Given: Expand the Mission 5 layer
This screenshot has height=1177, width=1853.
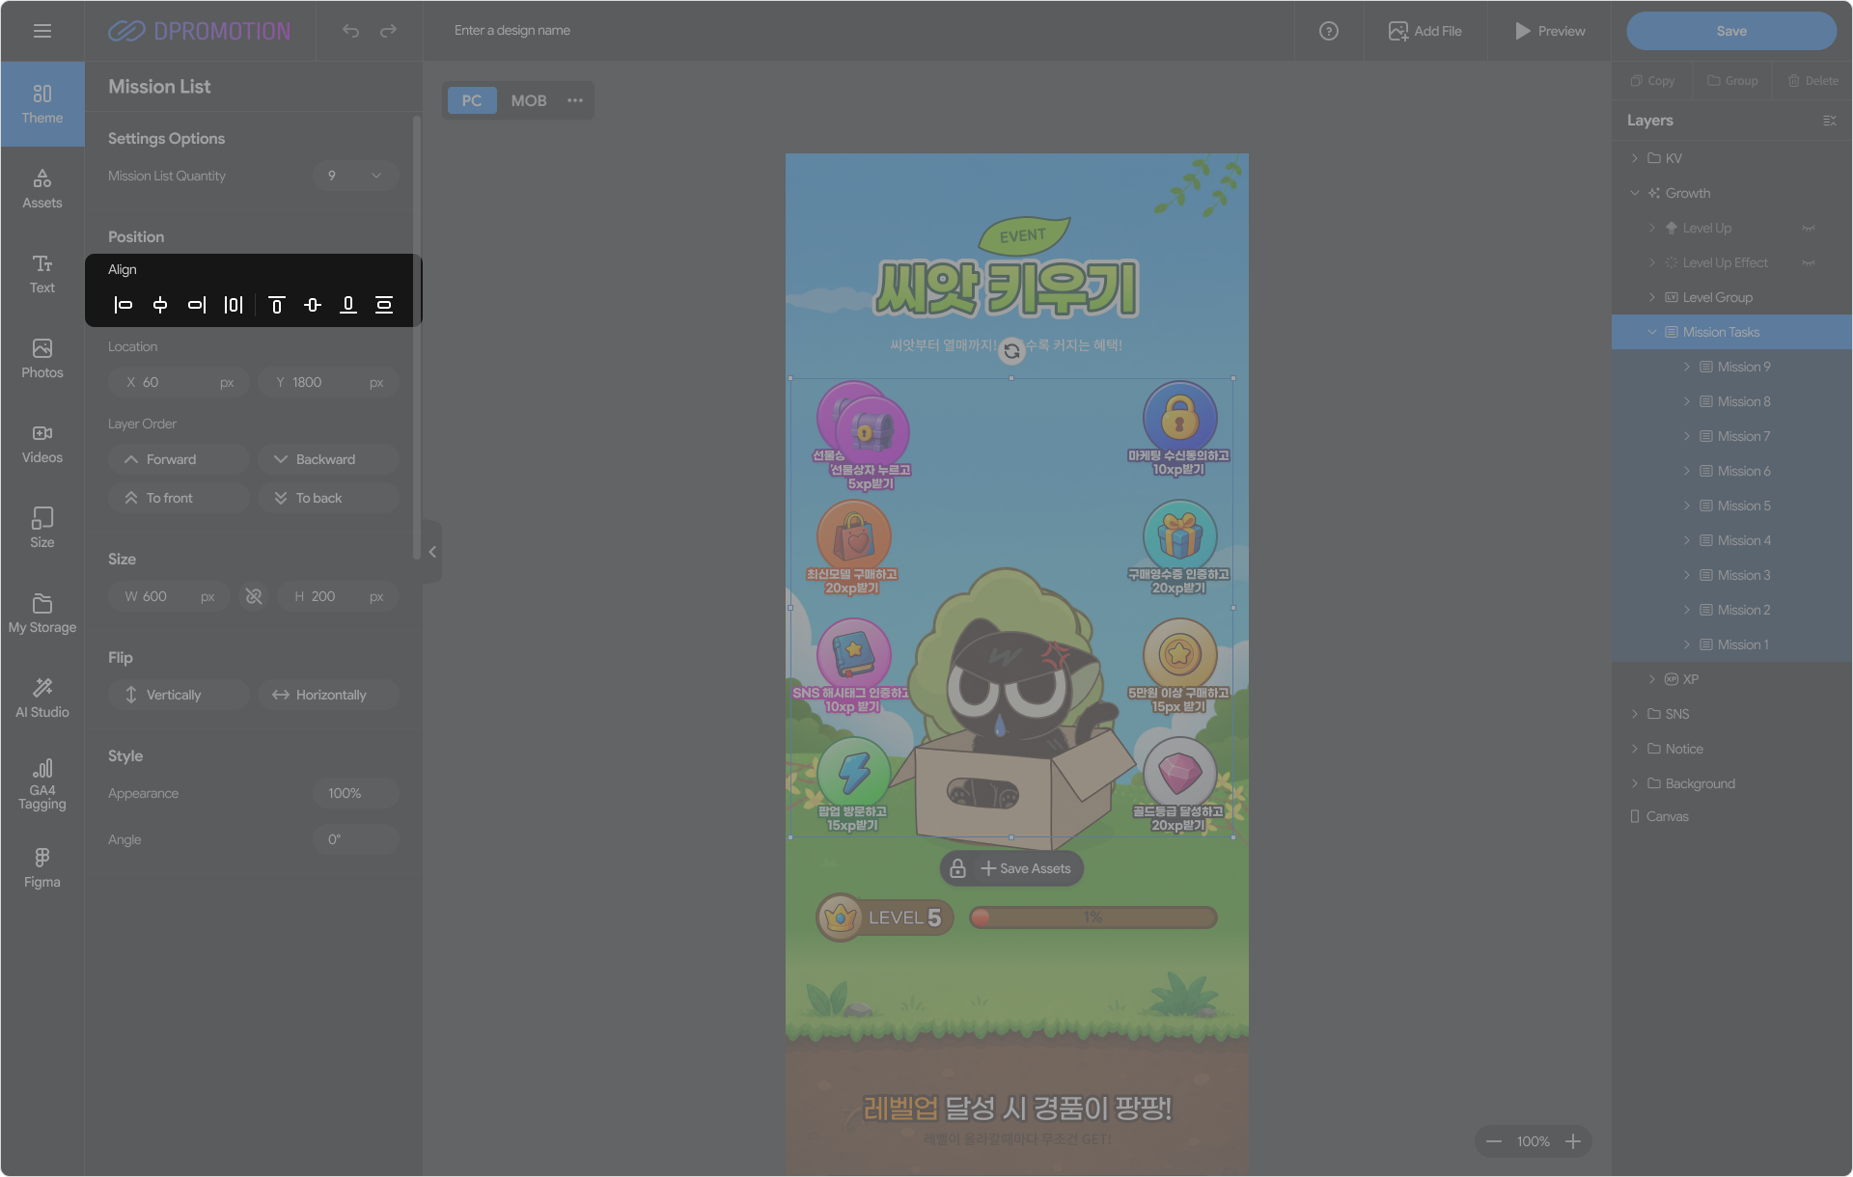Looking at the screenshot, I should (x=1686, y=506).
